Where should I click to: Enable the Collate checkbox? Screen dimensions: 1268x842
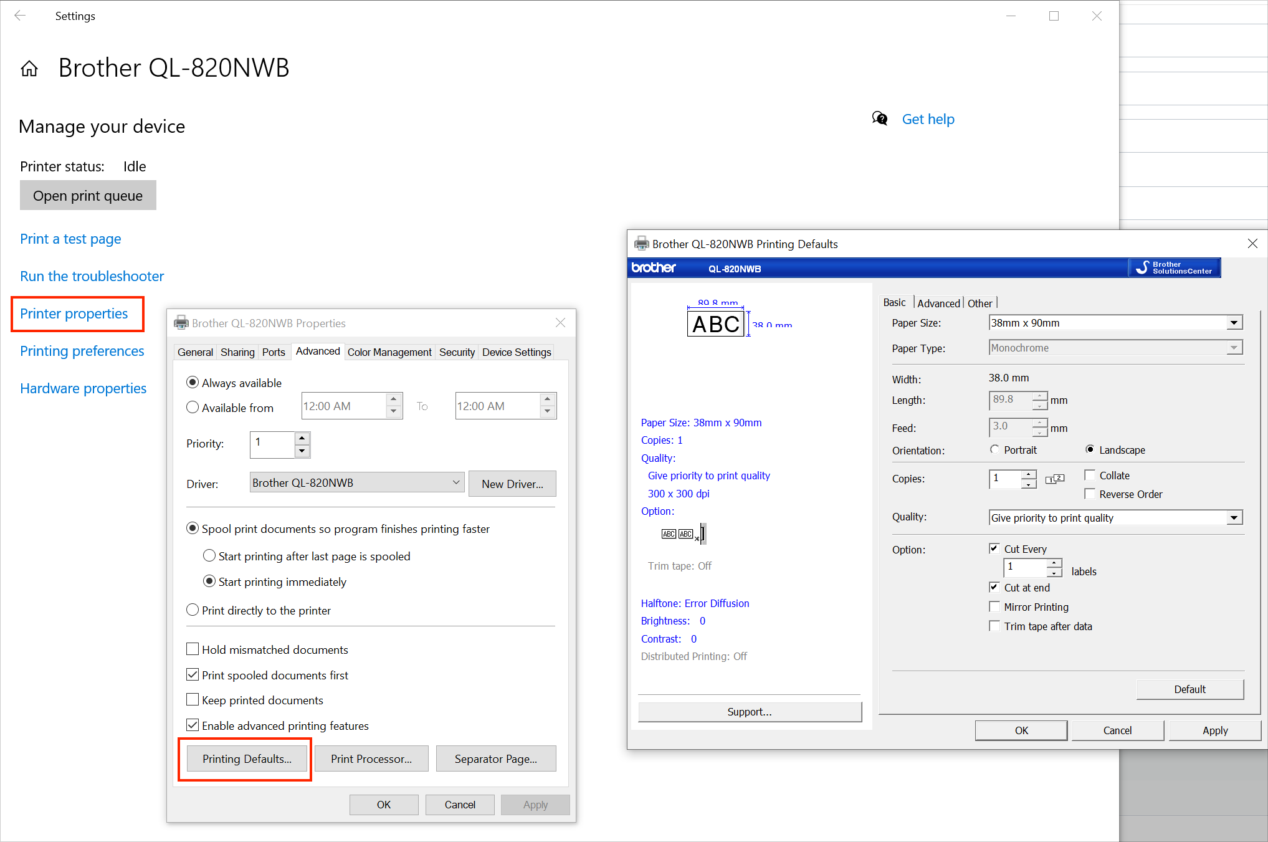point(1090,475)
